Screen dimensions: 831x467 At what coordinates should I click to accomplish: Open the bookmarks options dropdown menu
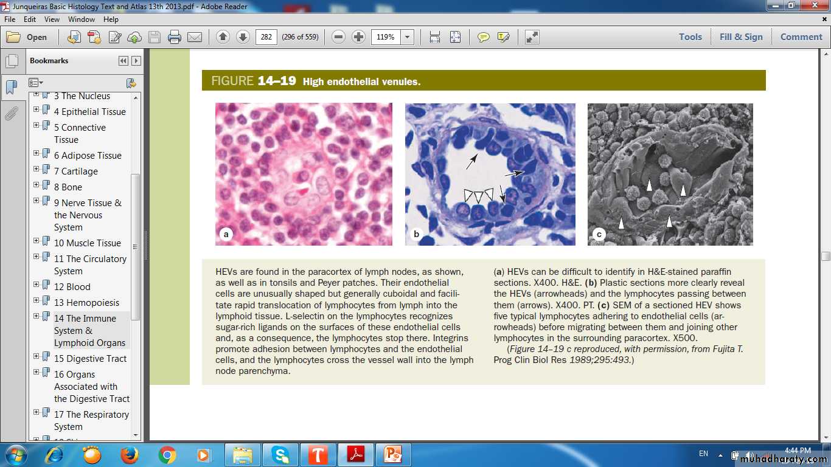[x=36, y=83]
